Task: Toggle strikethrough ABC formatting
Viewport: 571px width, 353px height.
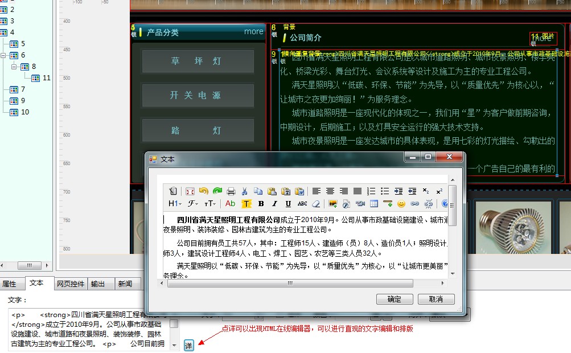Action: click(x=302, y=204)
